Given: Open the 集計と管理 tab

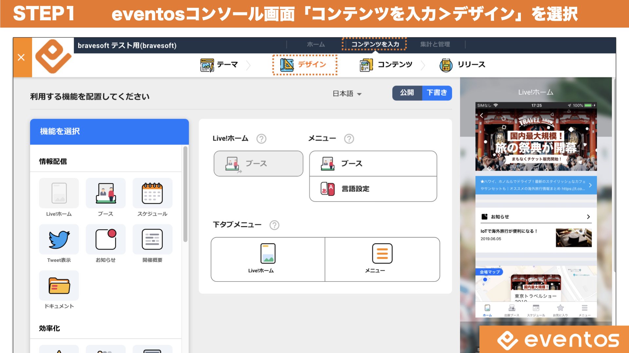Looking at the screenshot, I should (x=435, y=44).
